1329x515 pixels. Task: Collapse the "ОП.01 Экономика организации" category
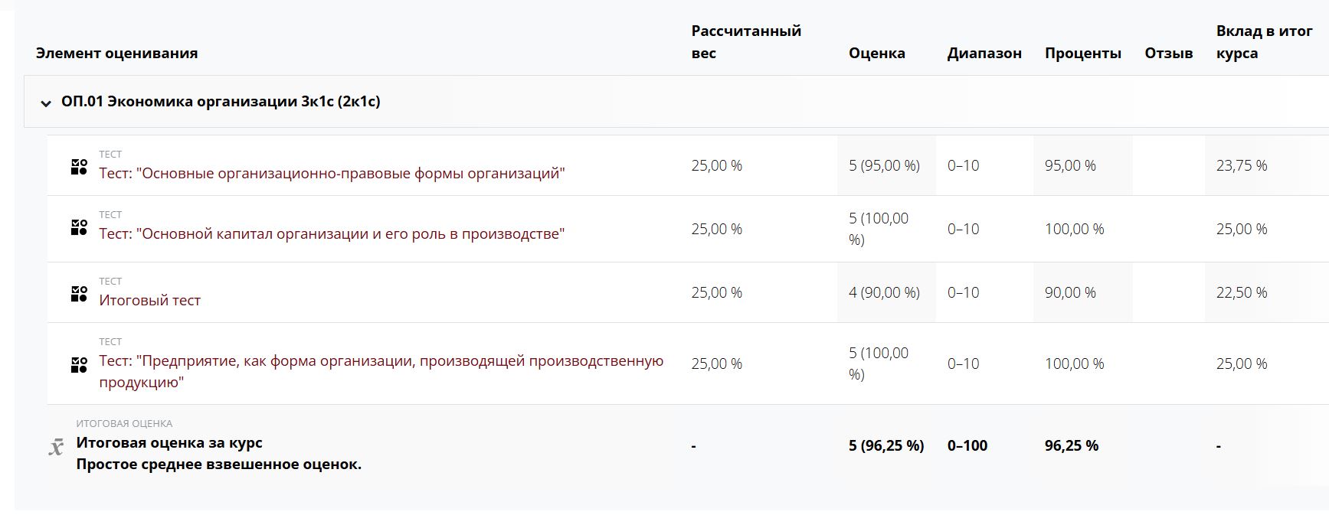(x=46, y=103)
